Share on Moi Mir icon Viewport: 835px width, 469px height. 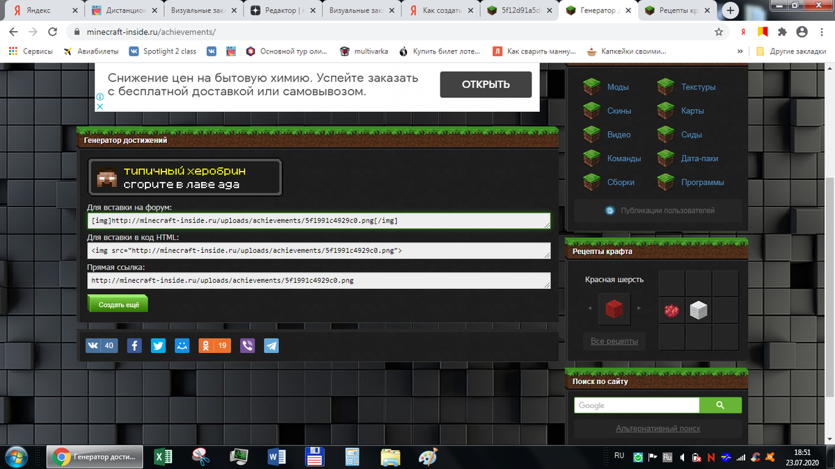pos(182,345)
